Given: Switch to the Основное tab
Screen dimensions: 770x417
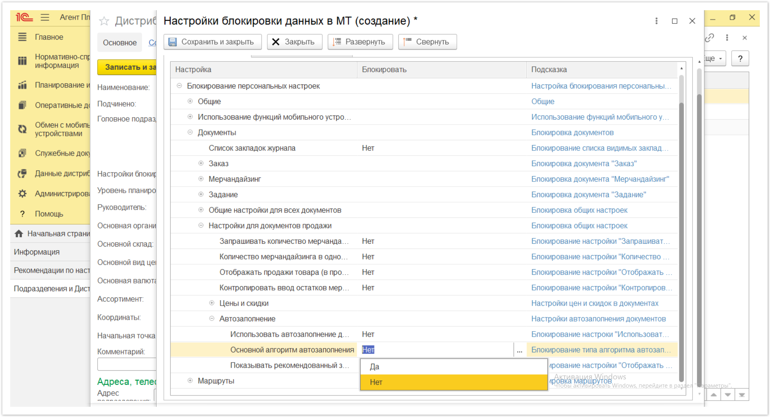Looking at the screenshot, I should point(120,43).
